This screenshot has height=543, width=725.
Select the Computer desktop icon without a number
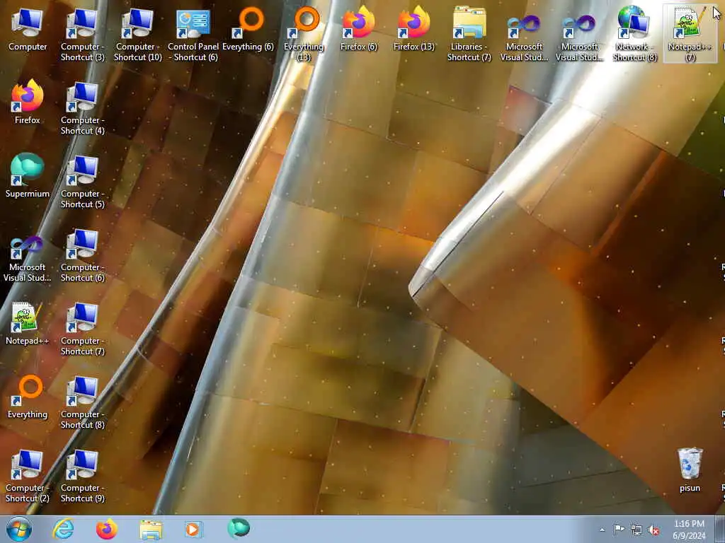click(x=28, y=30)
